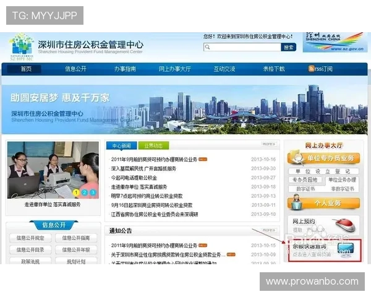Click the 数字证书 link
The height and width of the screenshot is (297, 371).
(305, 189)
